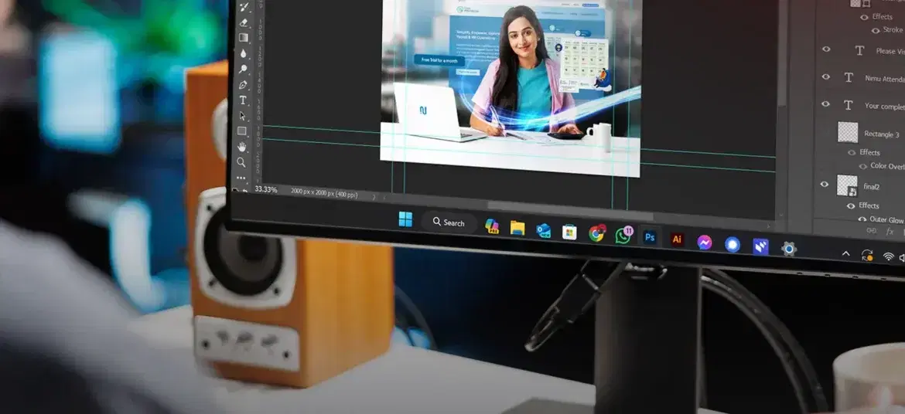Open the Windows taskbar Search box

click(449, 222)
